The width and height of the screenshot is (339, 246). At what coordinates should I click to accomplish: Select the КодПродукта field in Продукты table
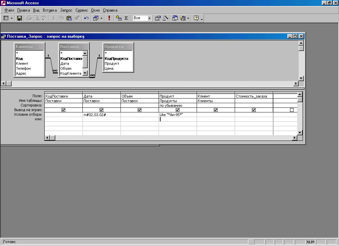pyautogui.click(x=118, y=59)
